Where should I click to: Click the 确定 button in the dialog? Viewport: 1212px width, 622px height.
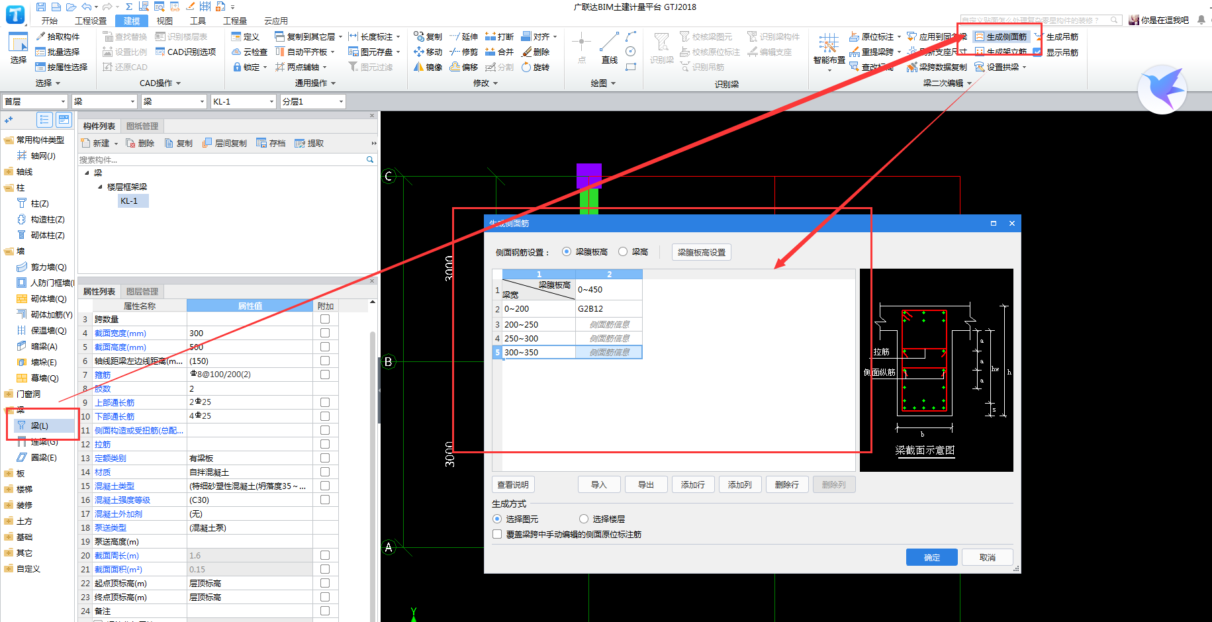coord(931,557)
